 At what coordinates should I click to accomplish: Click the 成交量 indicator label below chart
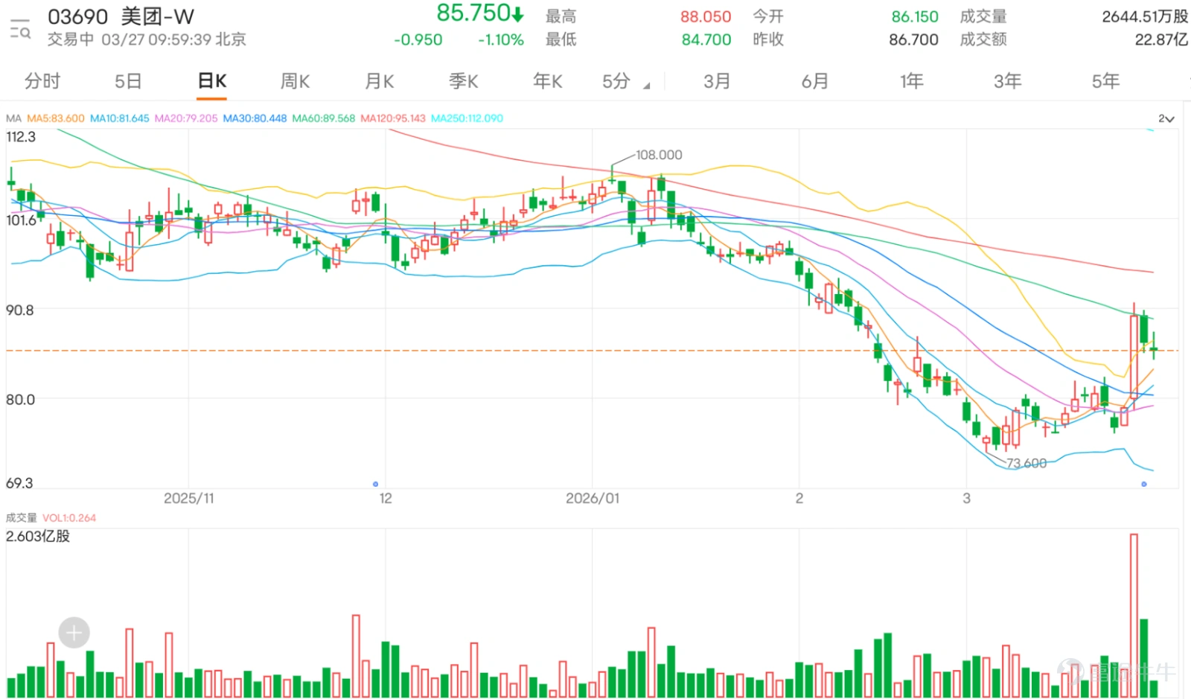point(21,517)
